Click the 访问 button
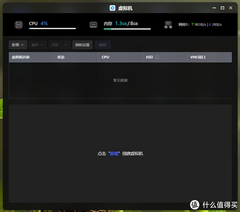The width and height of the screenshot is (240, 212). click(x=102, y=45)
